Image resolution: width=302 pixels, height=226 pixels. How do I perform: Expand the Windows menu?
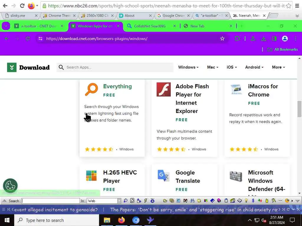point(188,67)
